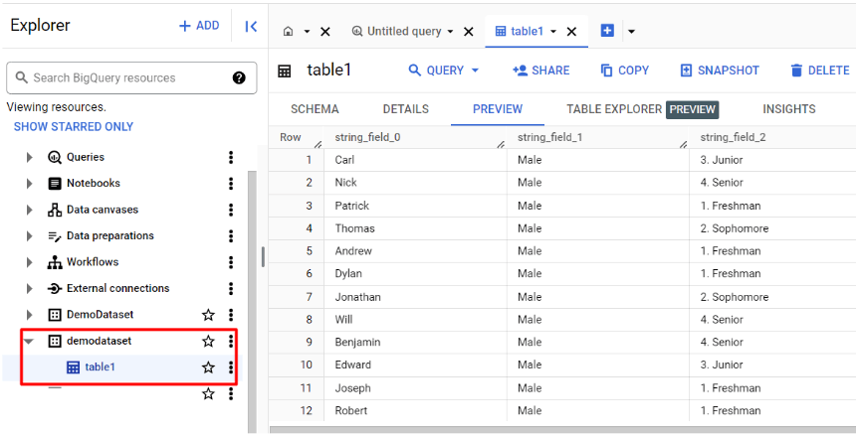This screenshot has width=860, height=439.
Task: Click the home tab icon
Action: 288,31
